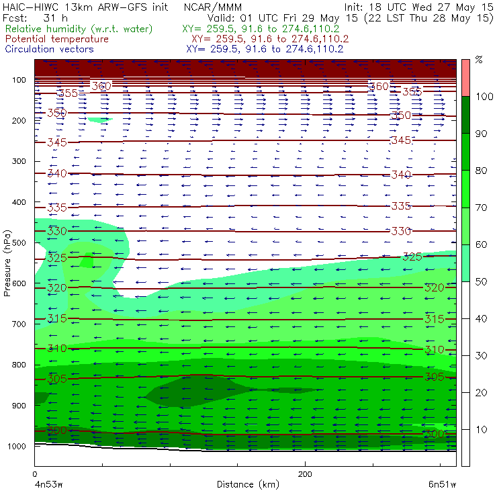The image size is (497, 497).
Task: Click blue 'Circulation vectors' legend label
Action: (x=49, y=49)
